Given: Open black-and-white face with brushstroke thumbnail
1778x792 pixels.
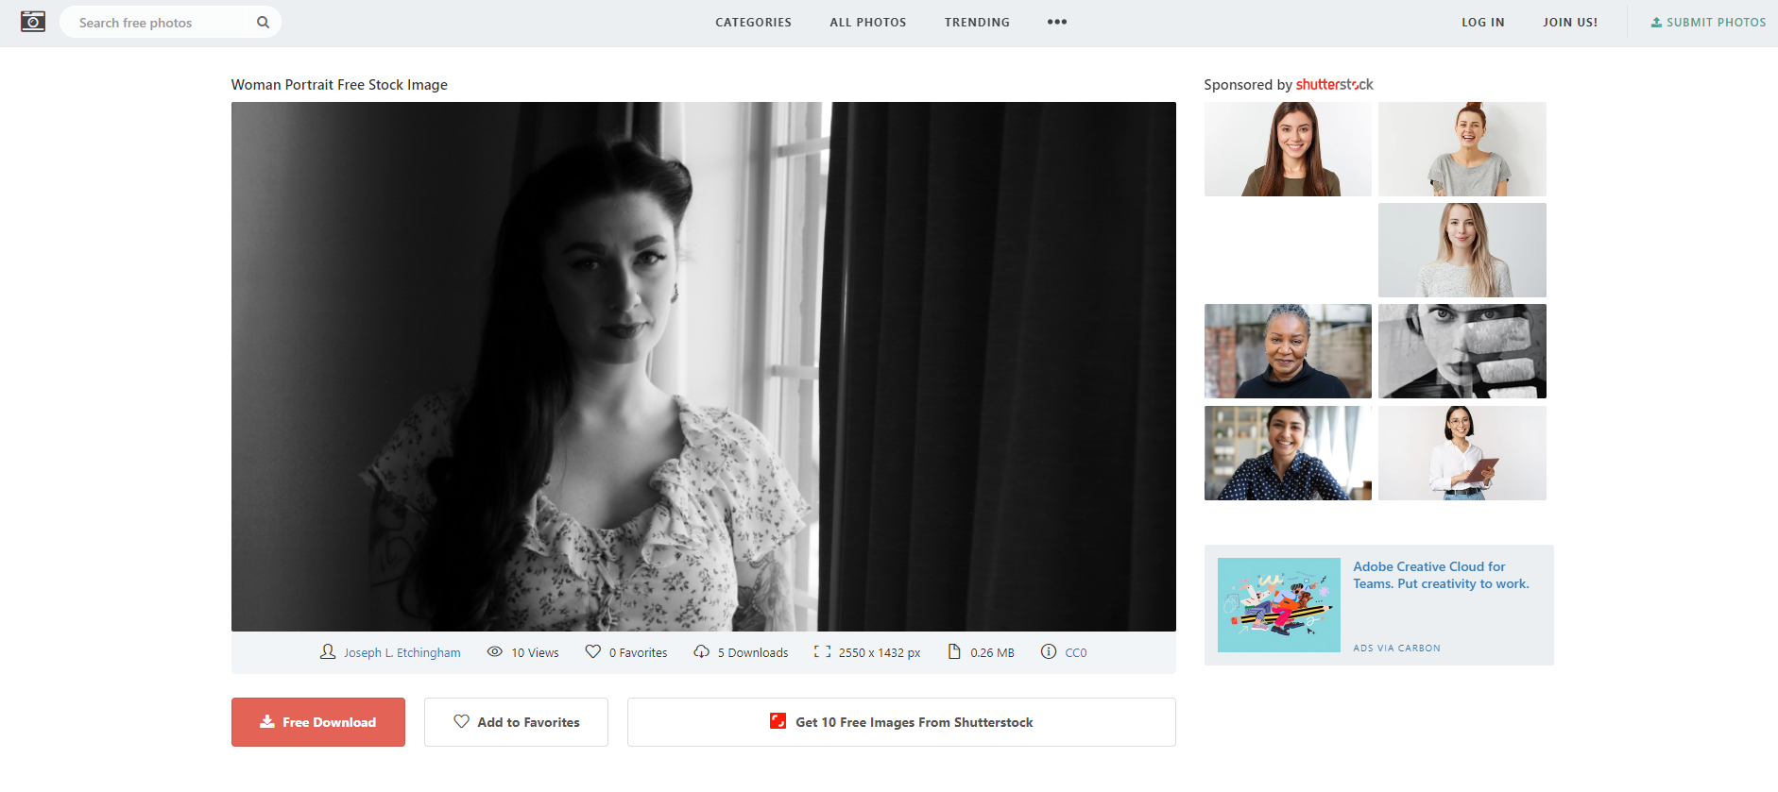Looking at the screenshot, I should (x=1462, y=351).
